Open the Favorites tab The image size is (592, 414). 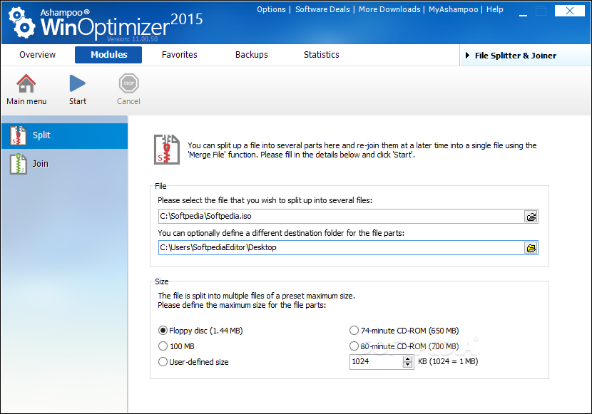[179, 55]
